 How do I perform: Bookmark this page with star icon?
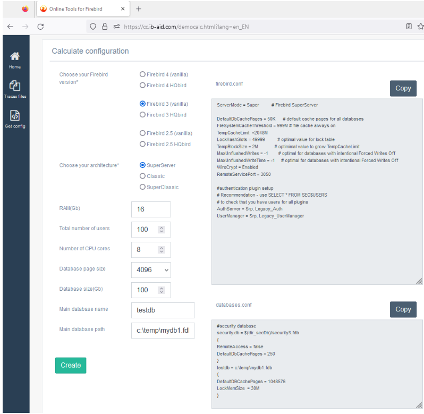click(420, 26)
